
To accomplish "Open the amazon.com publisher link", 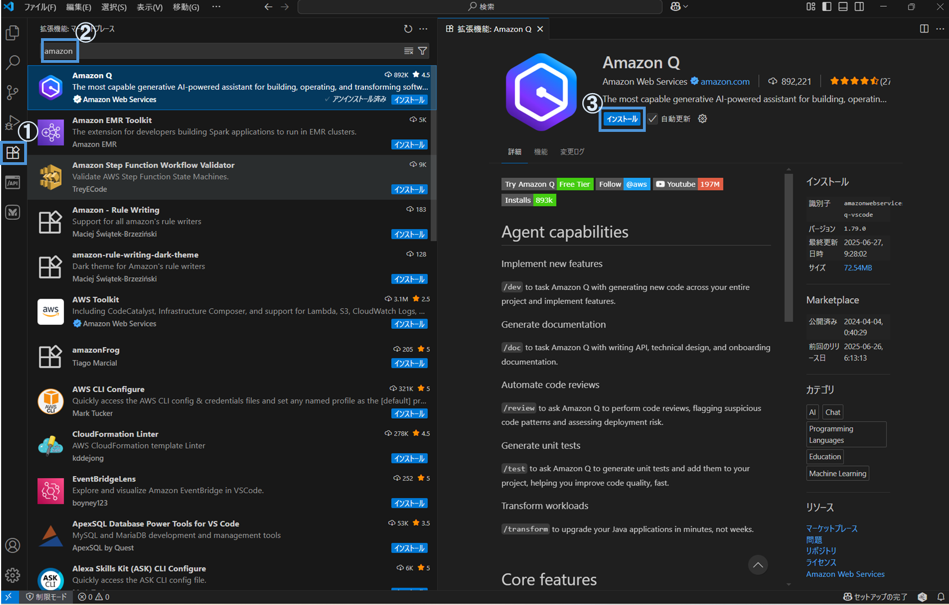I will [x=725, y=81].
